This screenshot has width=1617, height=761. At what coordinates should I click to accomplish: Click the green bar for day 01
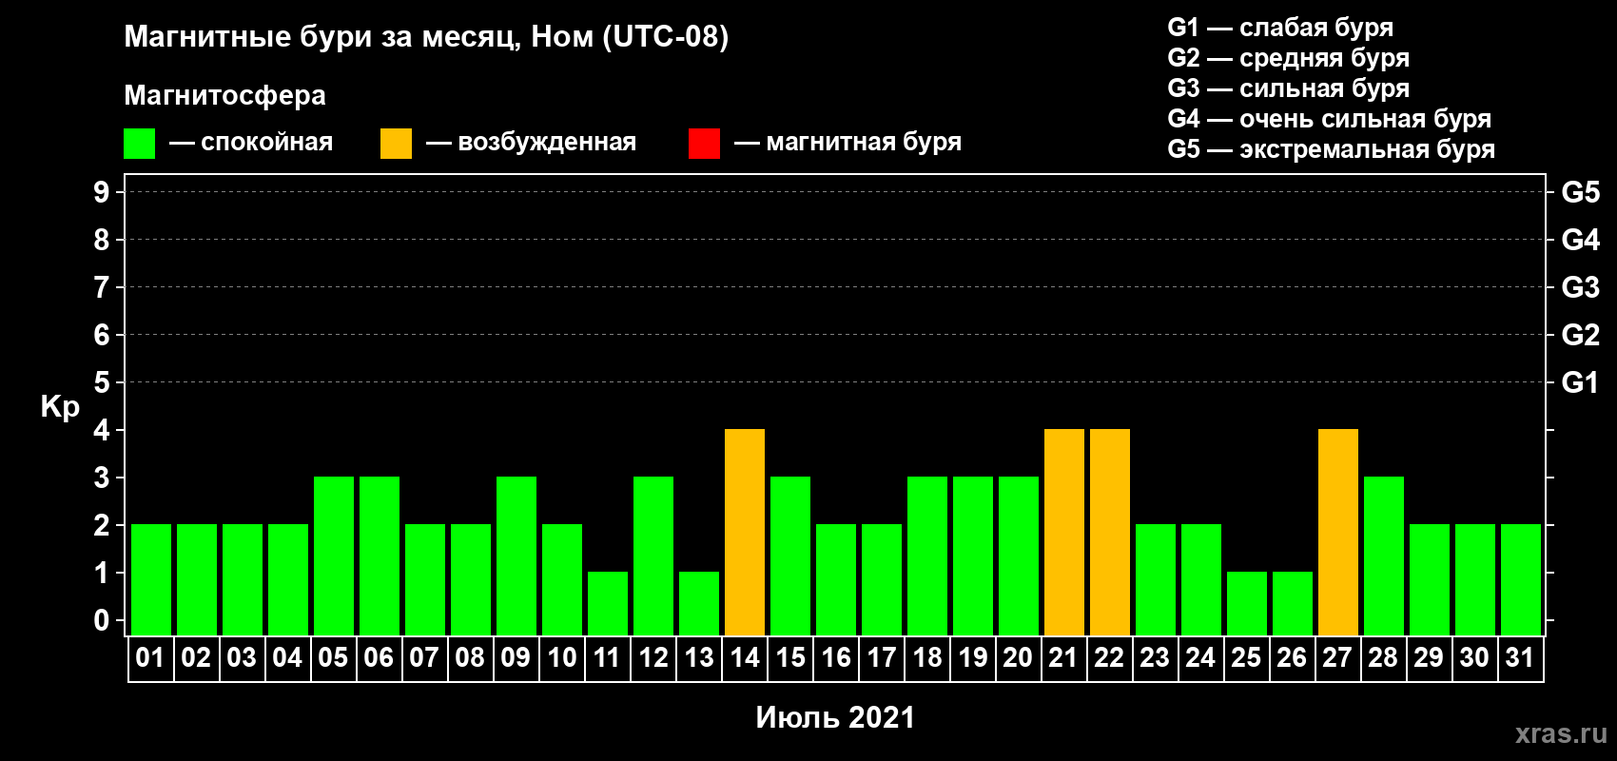coord(151,579)
